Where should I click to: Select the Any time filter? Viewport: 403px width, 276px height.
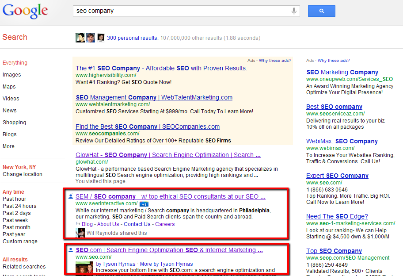pos(13,192)
